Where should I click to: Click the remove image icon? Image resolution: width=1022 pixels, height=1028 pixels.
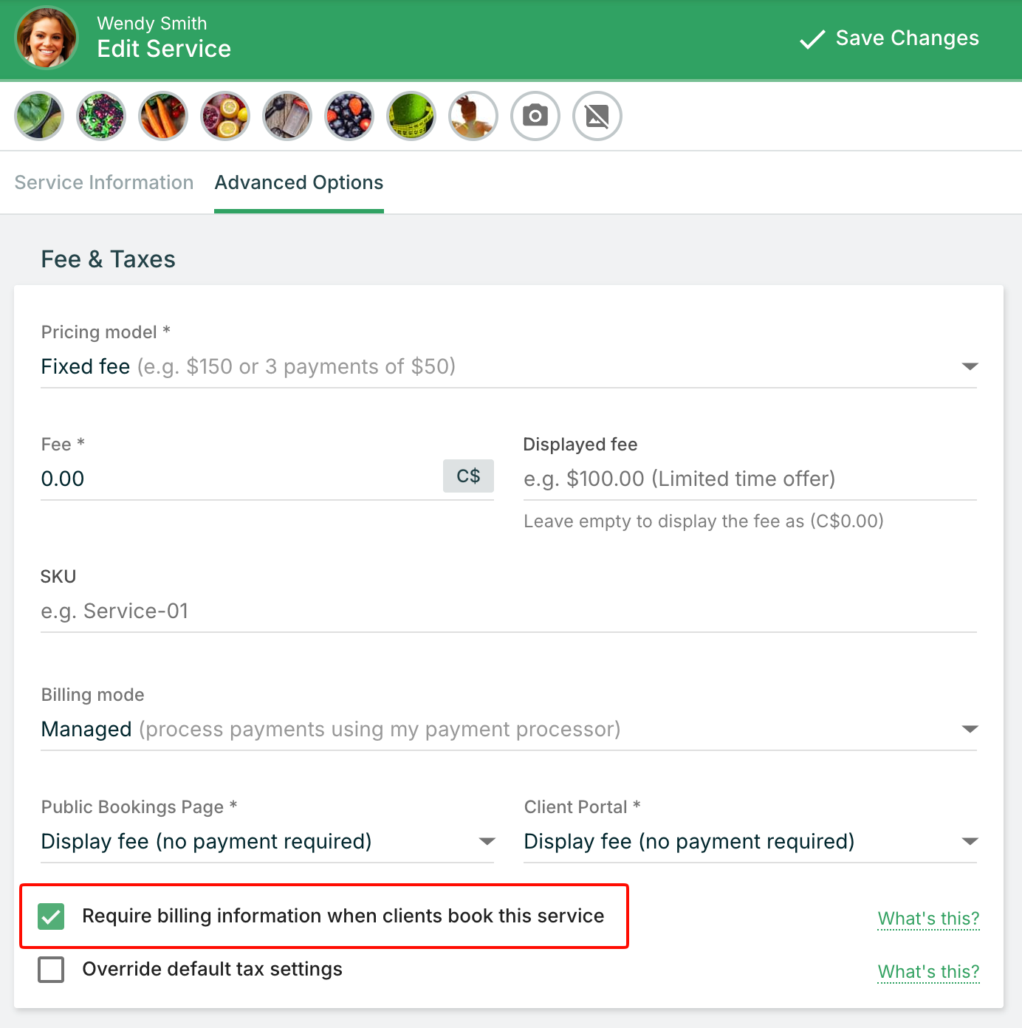pos(597,116)
